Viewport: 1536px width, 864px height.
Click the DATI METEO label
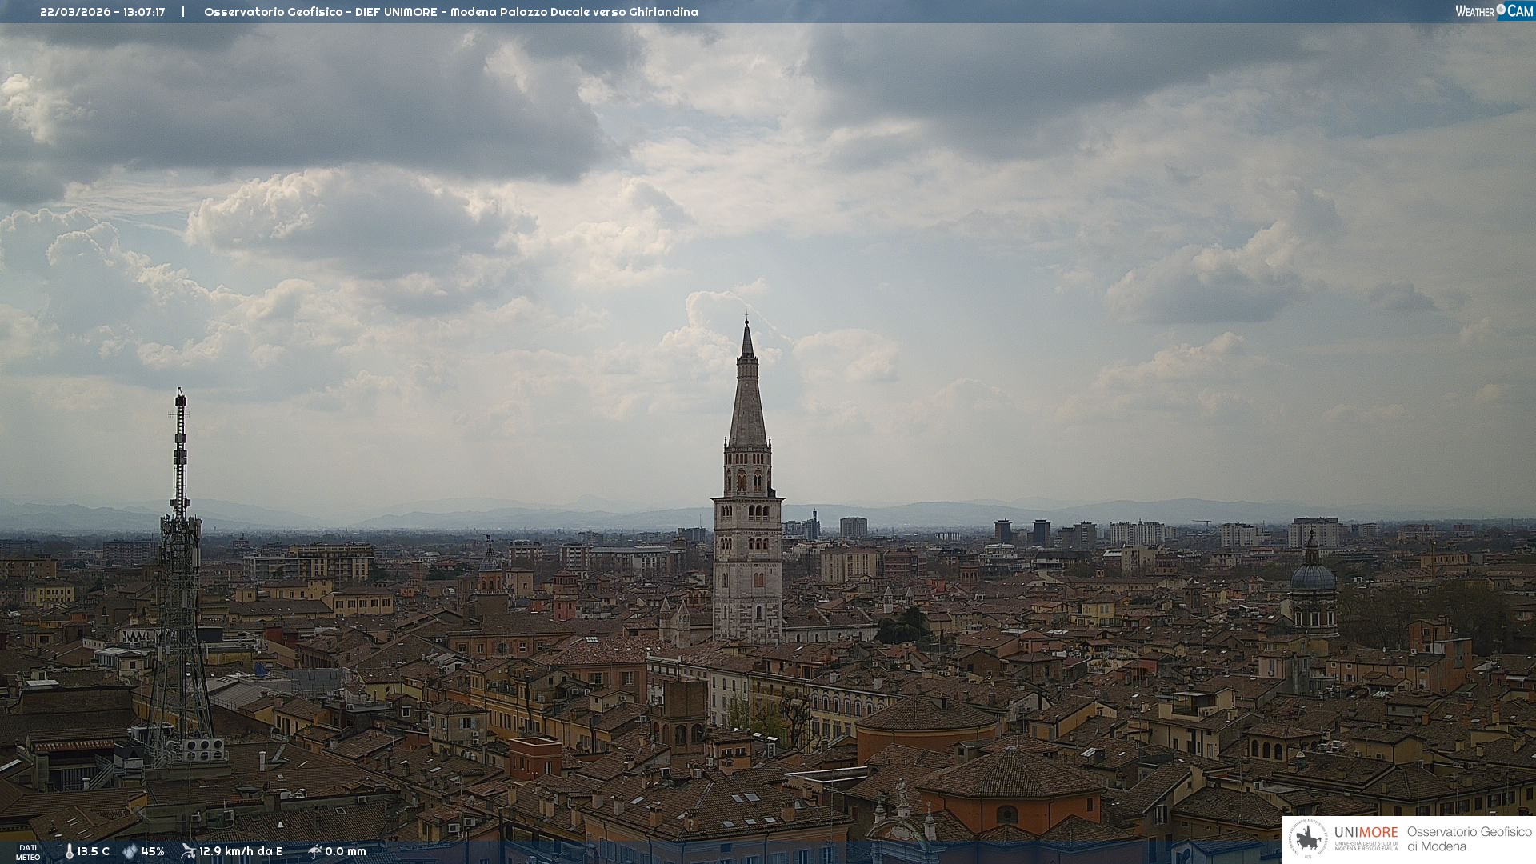tap(28, 852)
